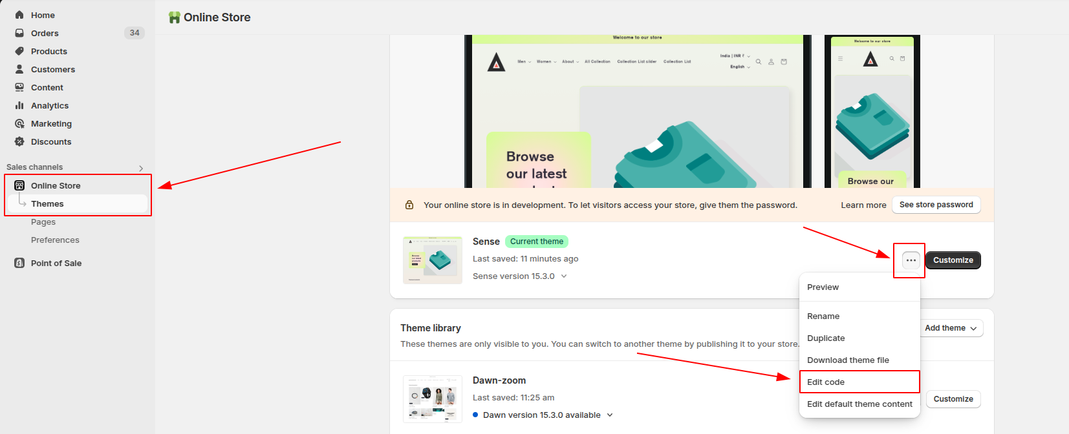Open the Add theme dropdown

pos(950,328)
